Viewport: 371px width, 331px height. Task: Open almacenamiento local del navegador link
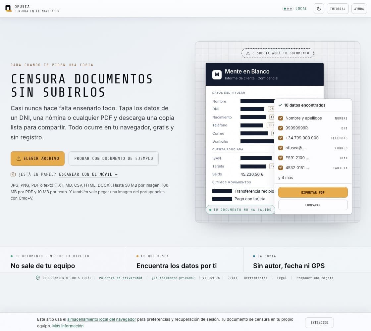101,319
